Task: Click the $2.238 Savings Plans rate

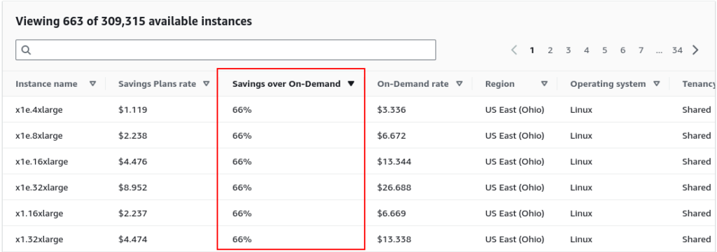Action: point(132,136)
